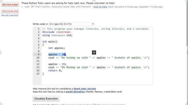Click the #include <iostream> line
Image resolution: width=188 pixels, height=105 pixels.
coord(57,32)
